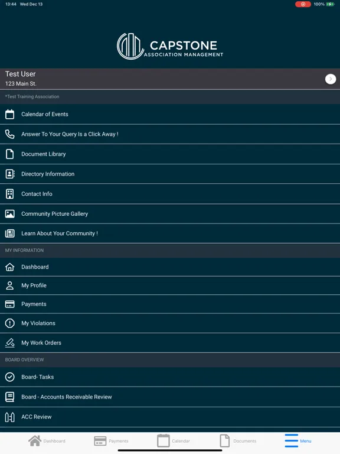Viewport: 340px width, 454px height.
Task: Tap the exclamation circle icon for My Violations
Action: [x=10, y=323]
